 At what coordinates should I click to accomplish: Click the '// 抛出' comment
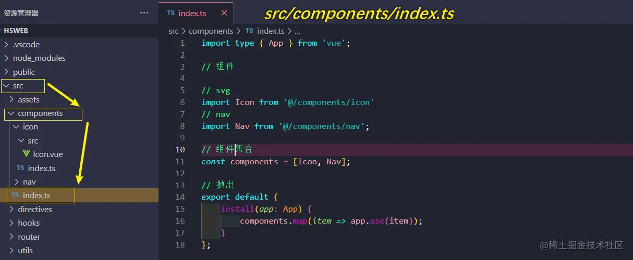218,185
